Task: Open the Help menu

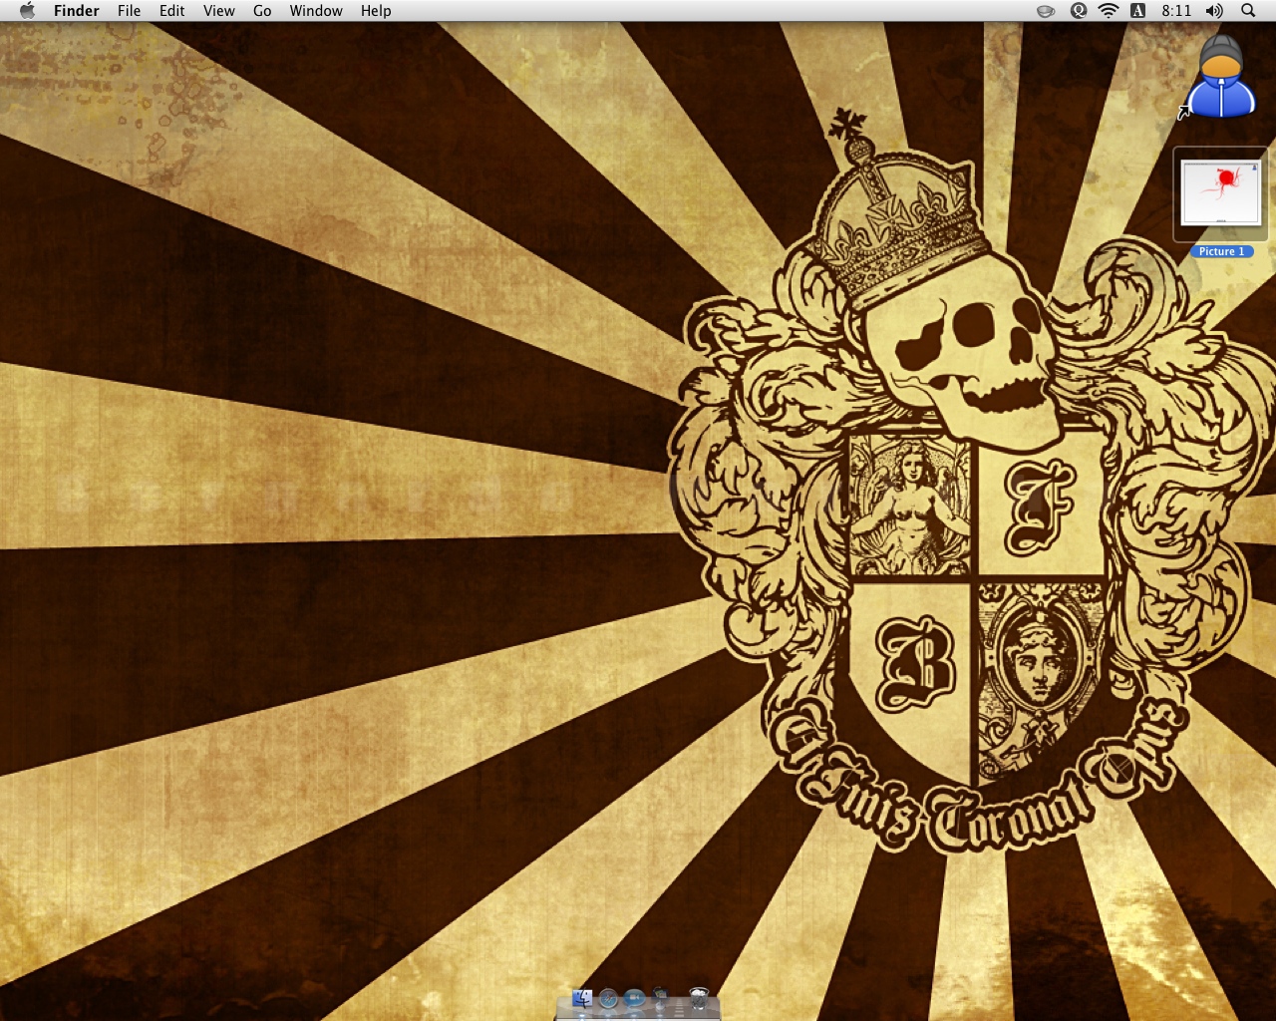Action: pos(376,11)
